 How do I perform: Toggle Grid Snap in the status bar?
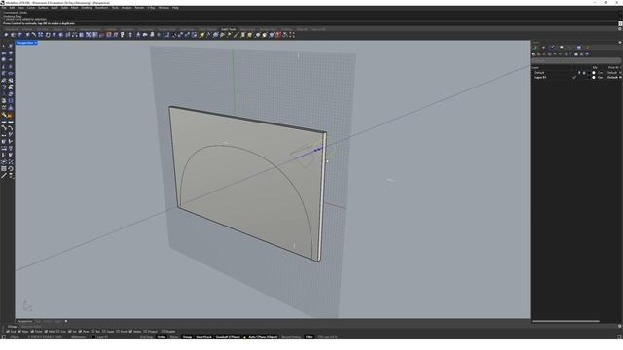point(147,337)
